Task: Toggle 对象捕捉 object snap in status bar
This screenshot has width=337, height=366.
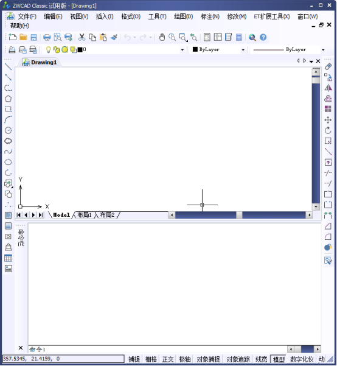Action: [x=208, y=359]
